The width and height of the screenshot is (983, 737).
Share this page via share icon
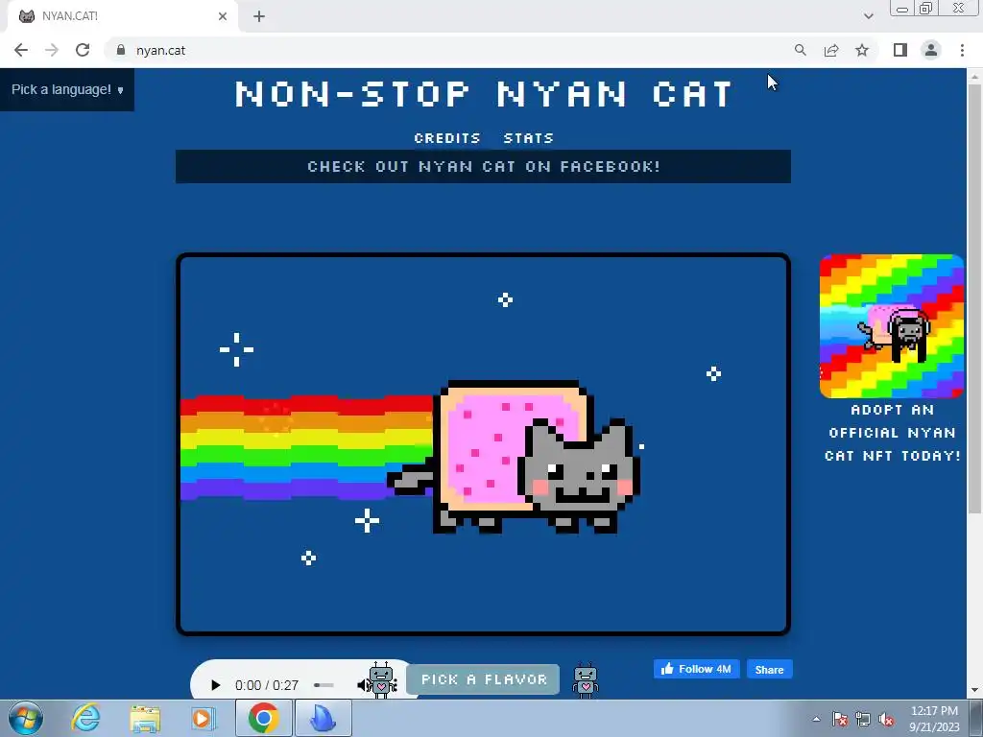pyautogui.click(x=831, y=50)
